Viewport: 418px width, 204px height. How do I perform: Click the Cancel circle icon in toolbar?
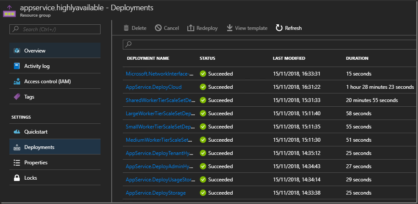(158, 28)
